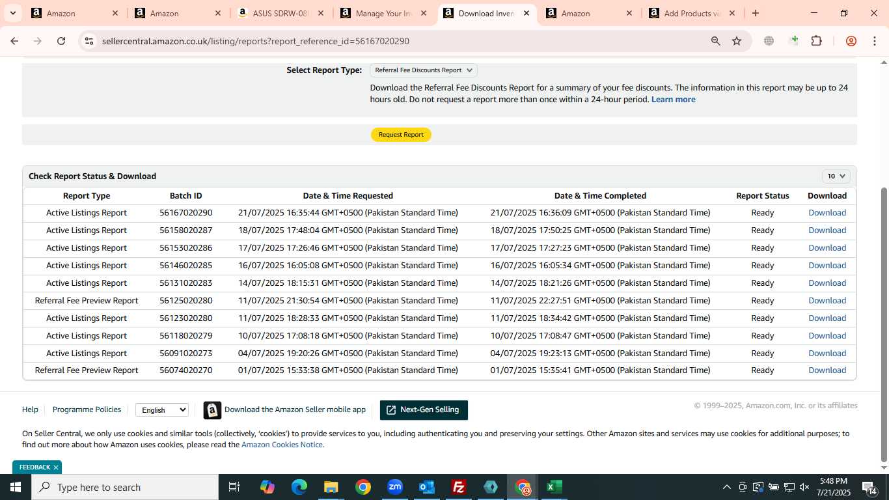Image resolution: width=889 pixels, height=500 pixels.
Task: Download report batch 56091020273
Action: point(827,354)
